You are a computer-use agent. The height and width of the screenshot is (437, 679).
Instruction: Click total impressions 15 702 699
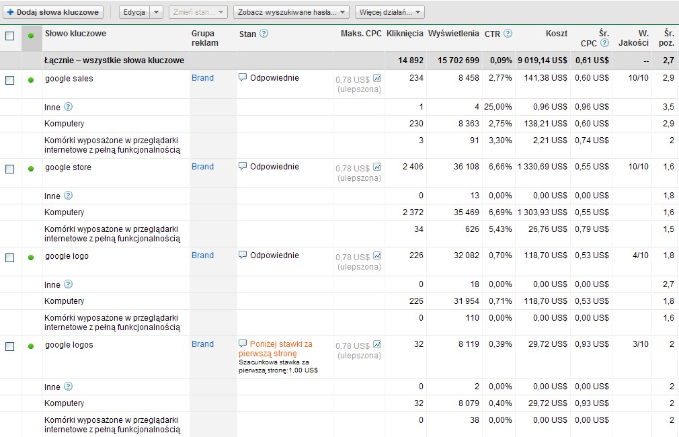[458, 61]
